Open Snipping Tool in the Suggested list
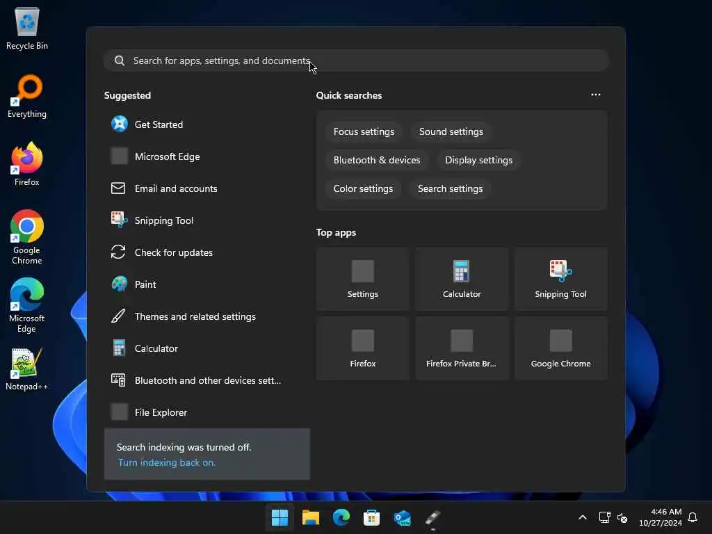Viewport: 712px width, 534px height. [207, 220]
